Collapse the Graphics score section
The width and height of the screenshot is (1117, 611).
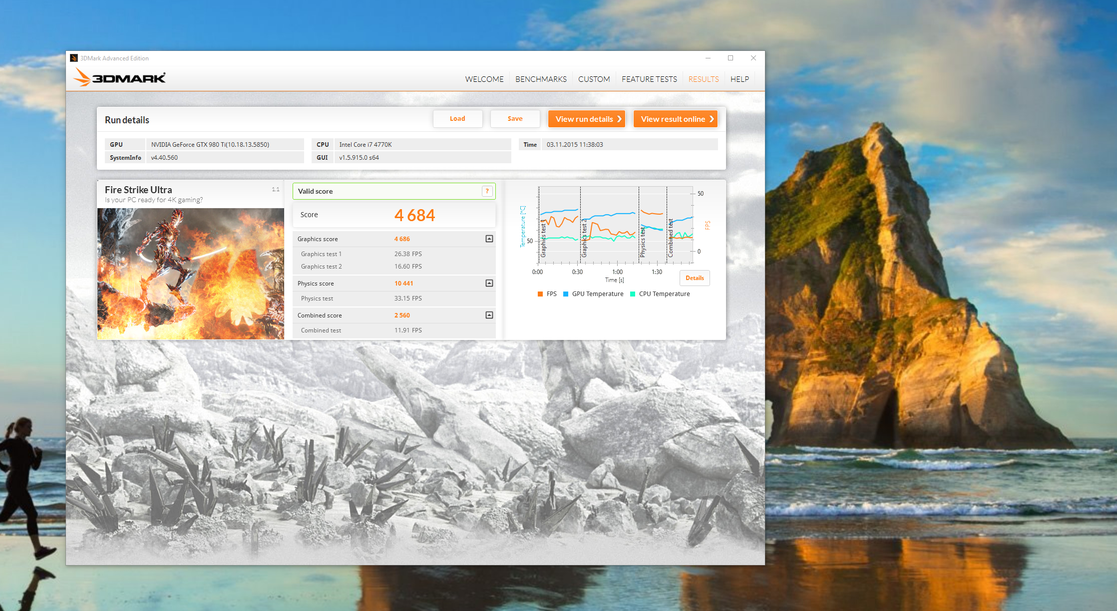489,239
